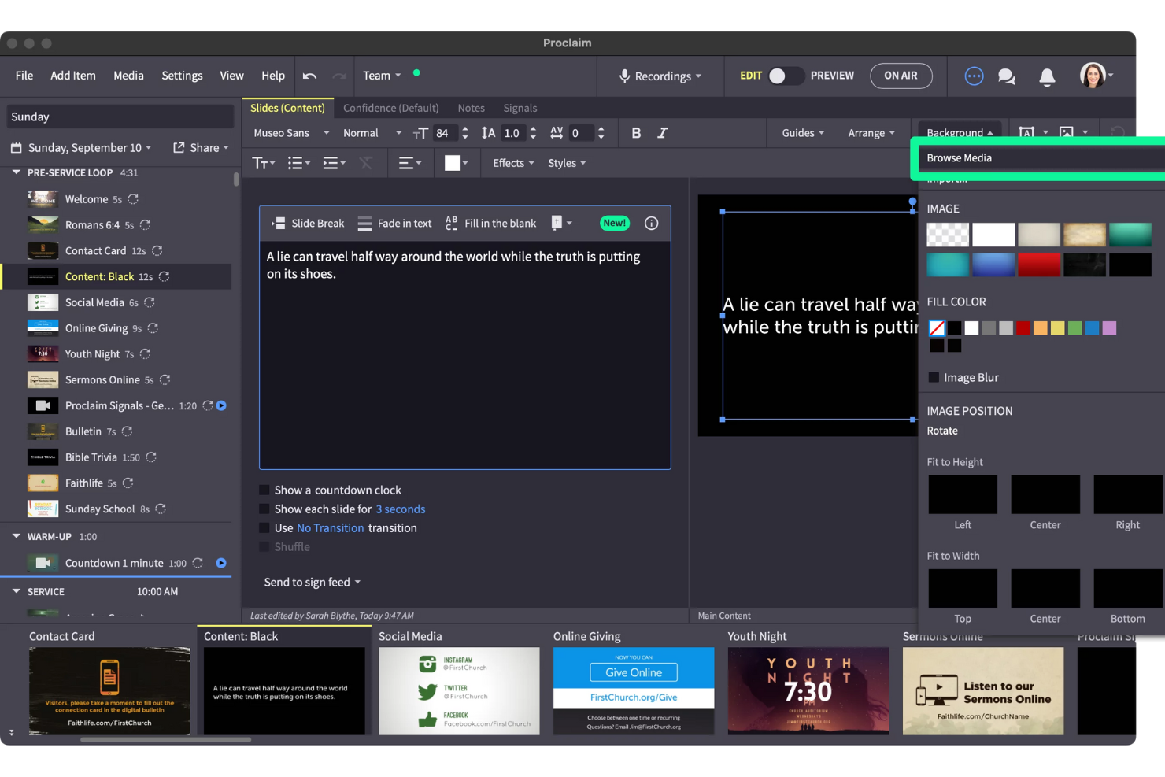This screenshot has width=1165, height=777.
Task: Click the calendar icon beside Sunday date
Action: tap(16, 148)
